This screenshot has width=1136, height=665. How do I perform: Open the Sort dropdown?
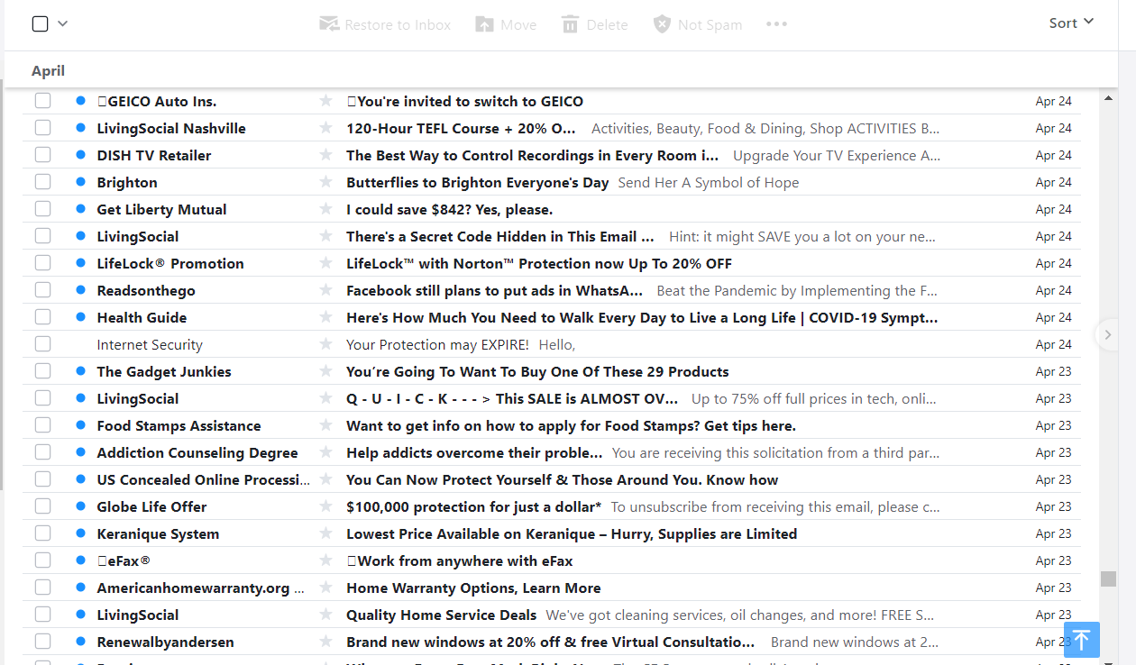[x=1071, y=23]
